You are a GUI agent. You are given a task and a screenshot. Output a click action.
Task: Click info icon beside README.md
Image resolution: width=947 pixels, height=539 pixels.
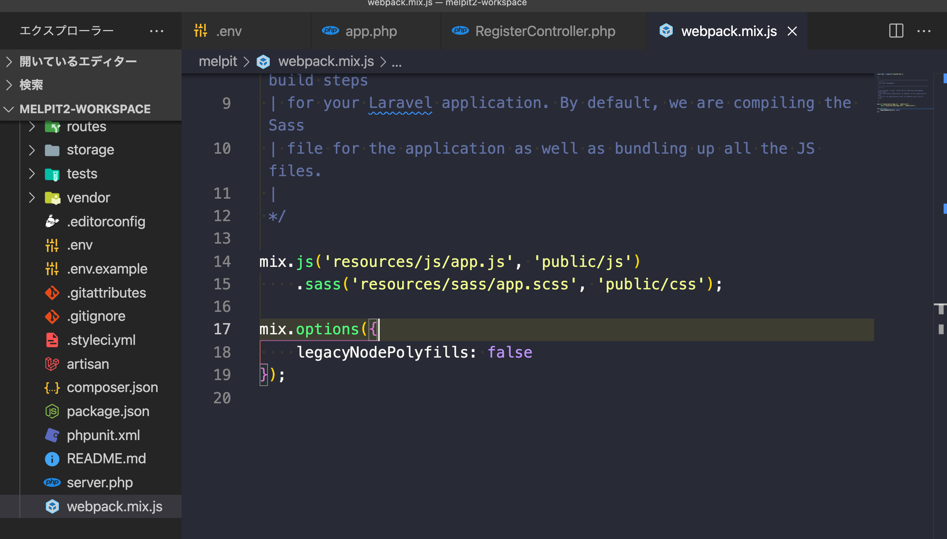pos(52,459)
